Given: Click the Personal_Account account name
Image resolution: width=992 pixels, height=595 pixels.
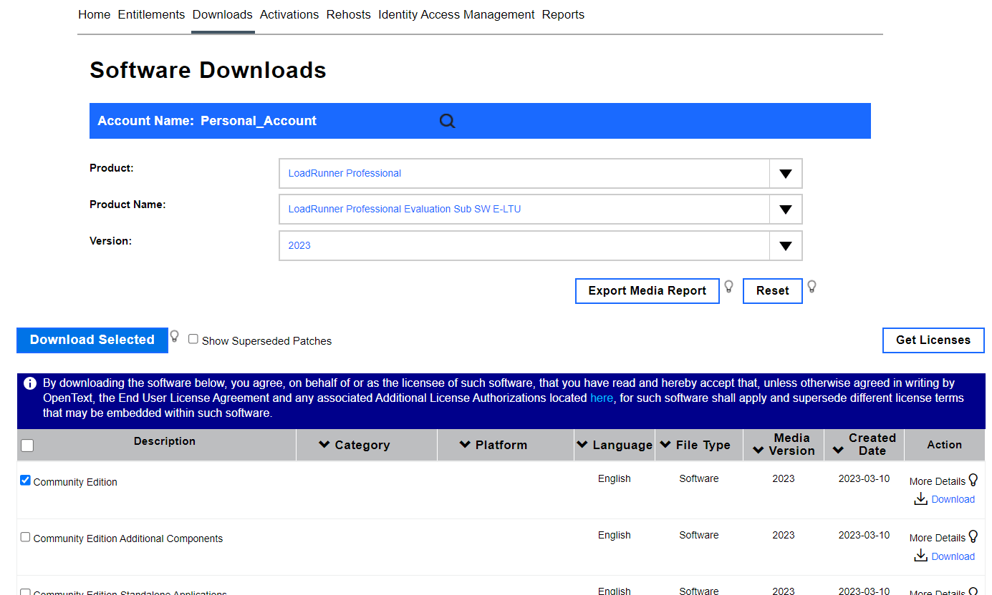Looking at the screenshot, I should (x=259, y=121).
